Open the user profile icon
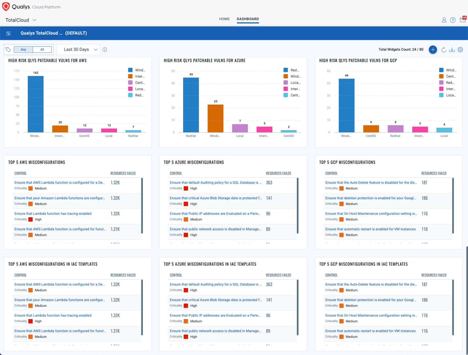 coord(444,20)
